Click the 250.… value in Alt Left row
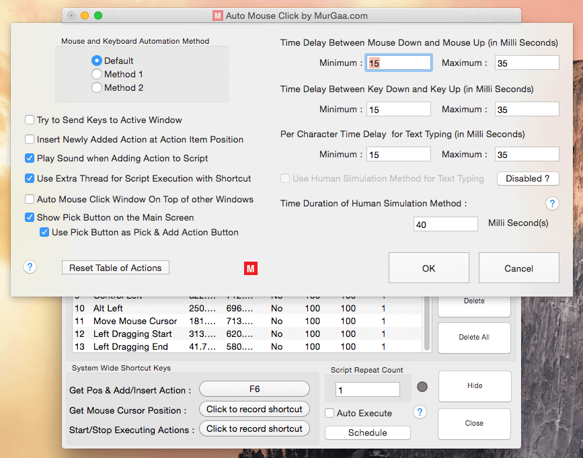583x458 pixels. 202,308
